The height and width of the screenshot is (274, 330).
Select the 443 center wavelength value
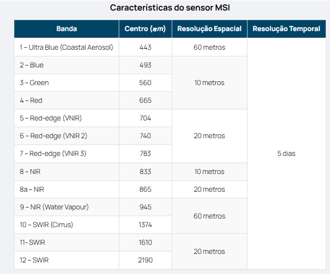tap(145, 47)
